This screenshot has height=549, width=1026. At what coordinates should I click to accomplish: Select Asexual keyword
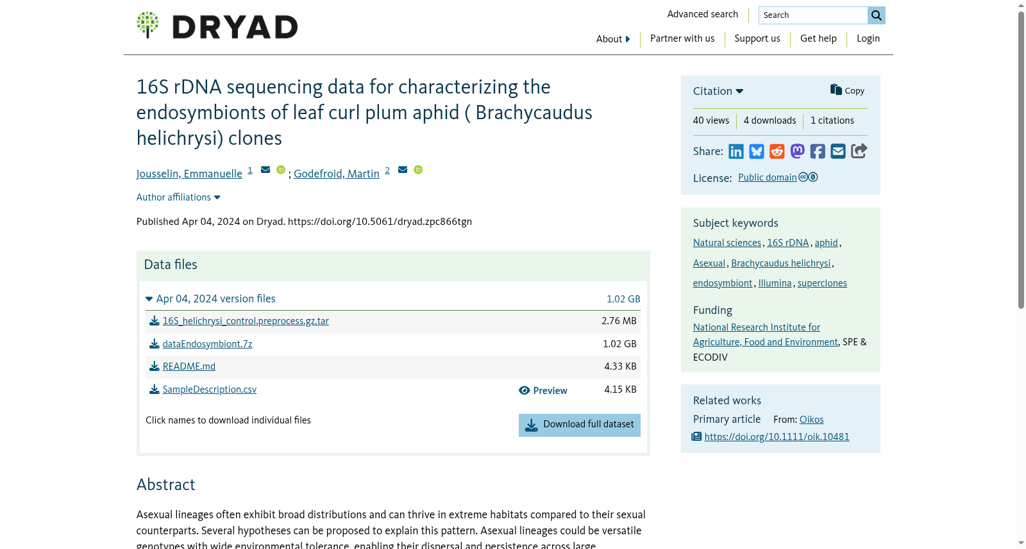[x=709, y=263]
